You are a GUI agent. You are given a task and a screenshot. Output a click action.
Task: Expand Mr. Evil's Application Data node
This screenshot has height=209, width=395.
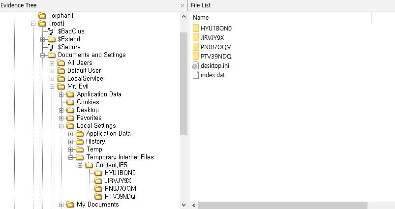[x=61, y=95]
